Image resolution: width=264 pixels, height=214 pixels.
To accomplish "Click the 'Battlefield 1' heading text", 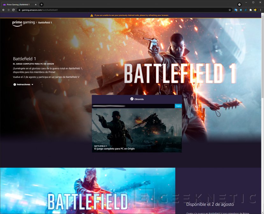I will pyautogui.click(x=25, y=59).
